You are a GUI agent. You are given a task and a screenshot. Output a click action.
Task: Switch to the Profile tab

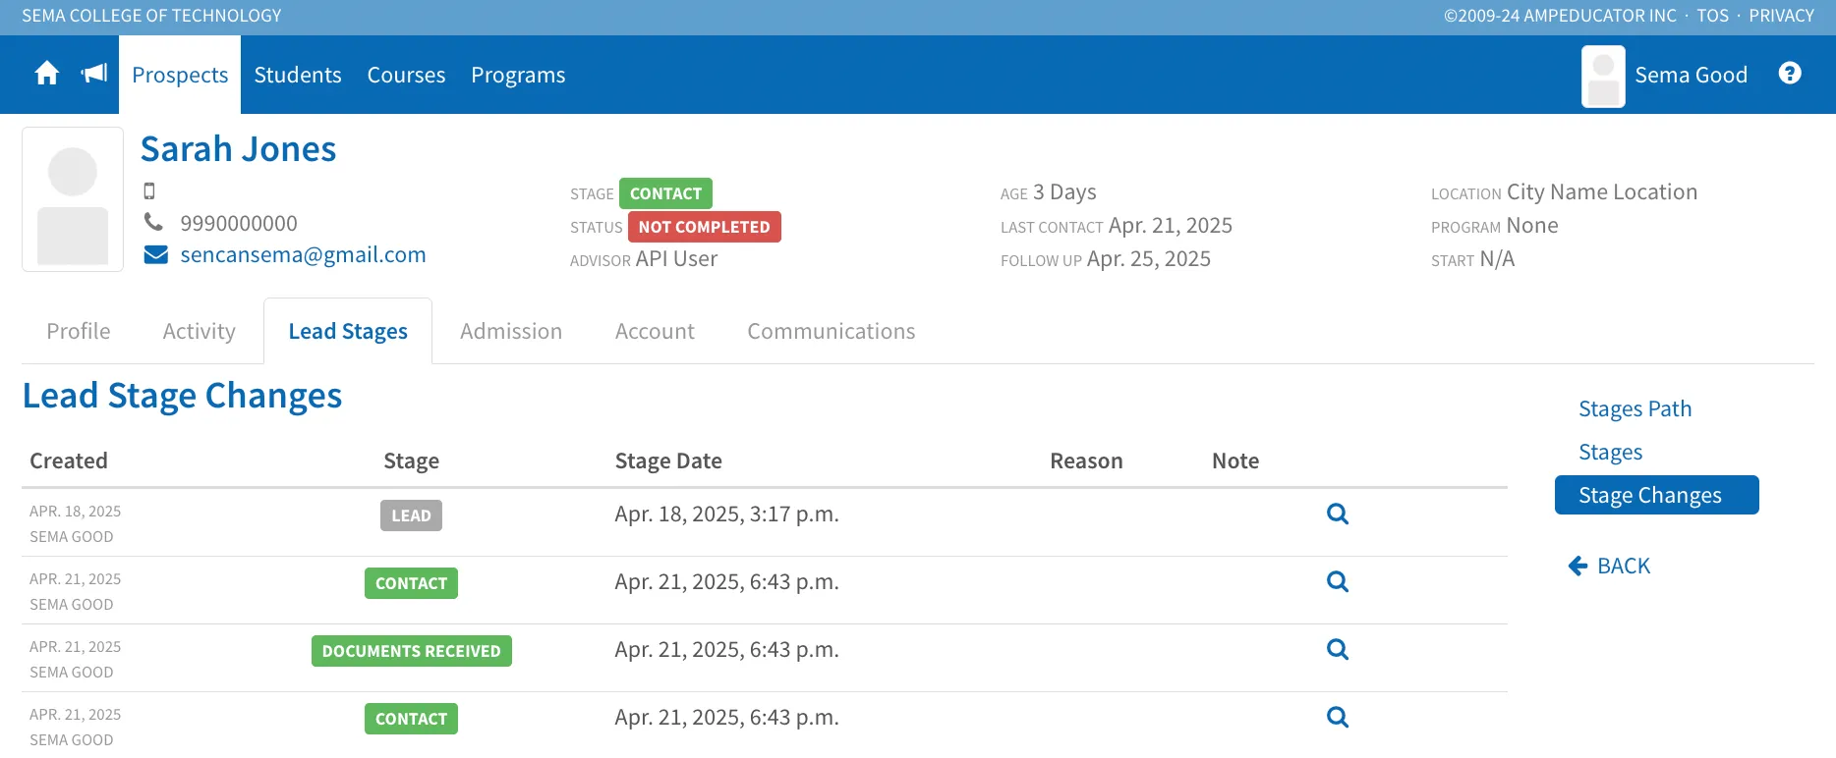[79, 331]
